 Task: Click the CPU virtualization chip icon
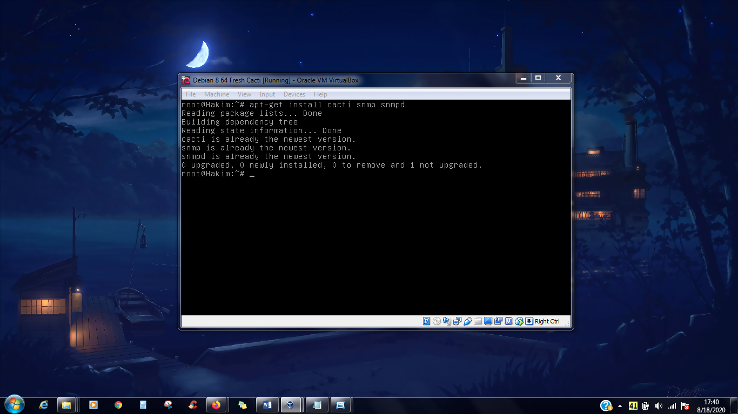click(508, 321)
